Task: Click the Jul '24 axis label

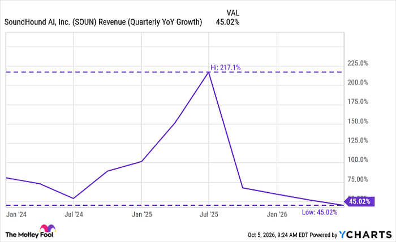Action: pos(74,214)
